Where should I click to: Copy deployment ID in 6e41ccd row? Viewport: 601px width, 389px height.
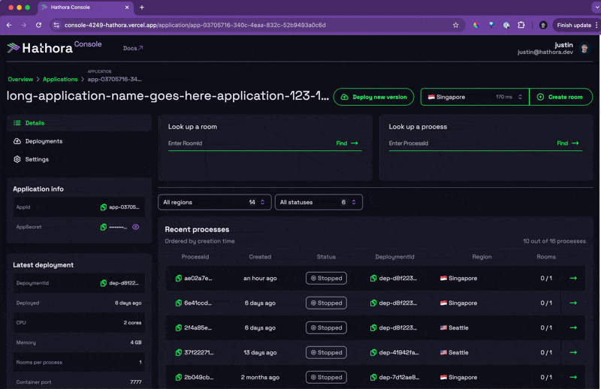point(373,303)
